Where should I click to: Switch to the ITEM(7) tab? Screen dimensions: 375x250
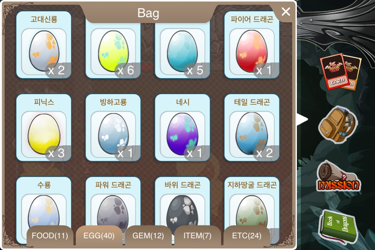(198, 236)
